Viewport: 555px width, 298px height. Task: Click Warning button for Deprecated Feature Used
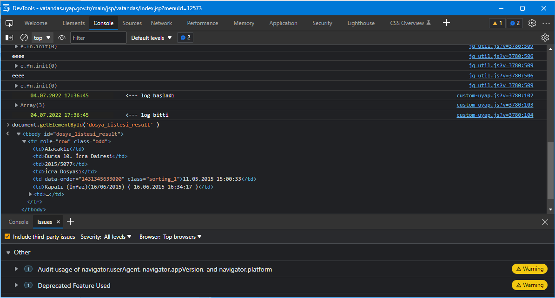(x=529, y=285)
